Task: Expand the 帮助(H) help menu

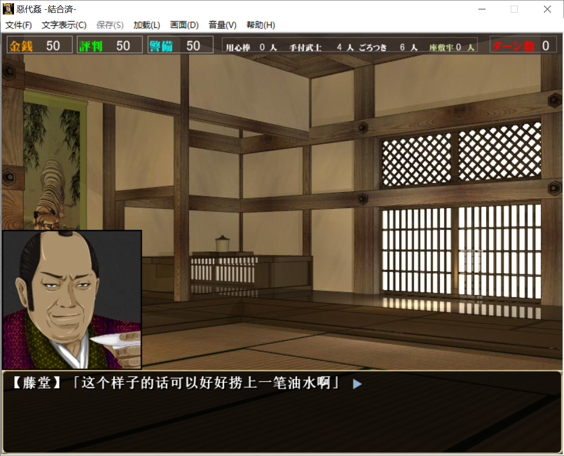Action: 261,25
